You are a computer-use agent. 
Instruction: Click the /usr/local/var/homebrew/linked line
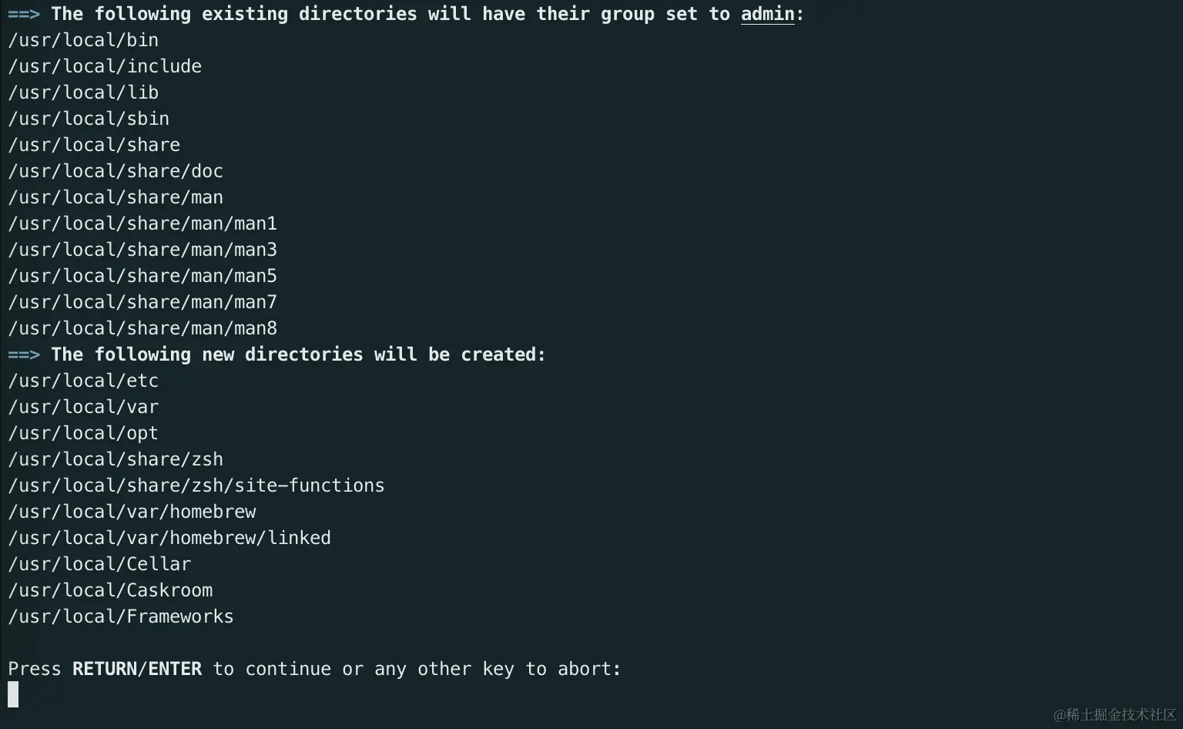pos(169,538)
